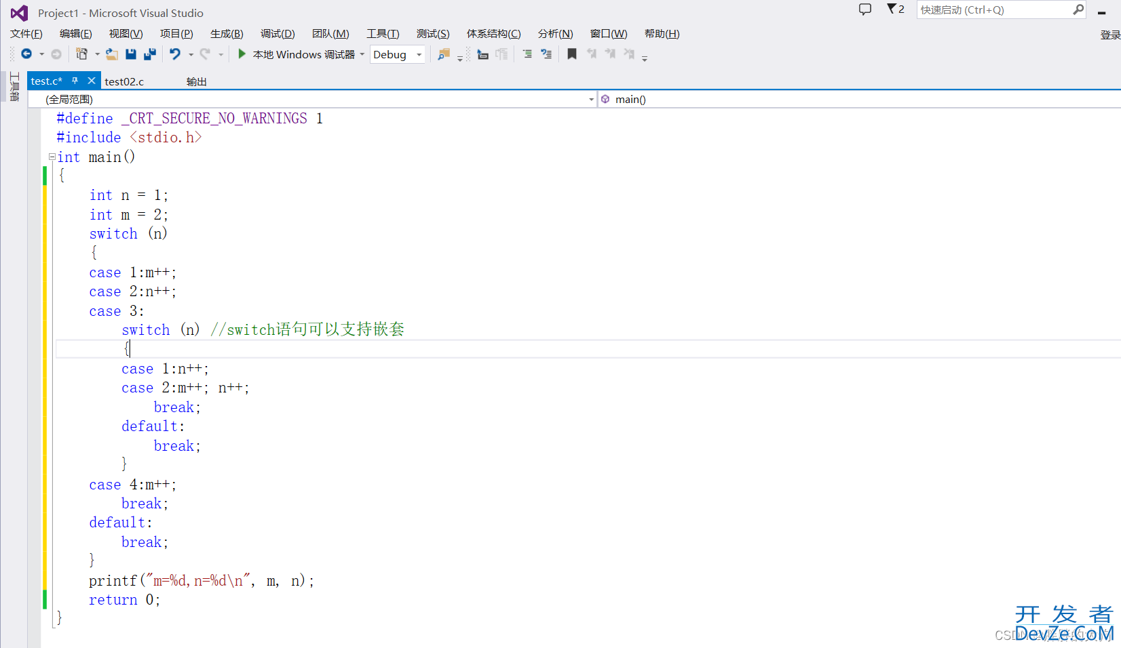Open the 分析(N) menu
The height and width of the screenshot is (648, 1121).
(556, 34)
